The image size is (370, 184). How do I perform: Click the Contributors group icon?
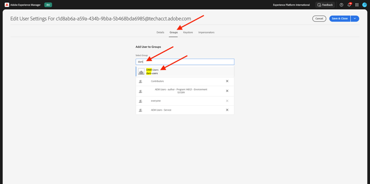(141, 81)
